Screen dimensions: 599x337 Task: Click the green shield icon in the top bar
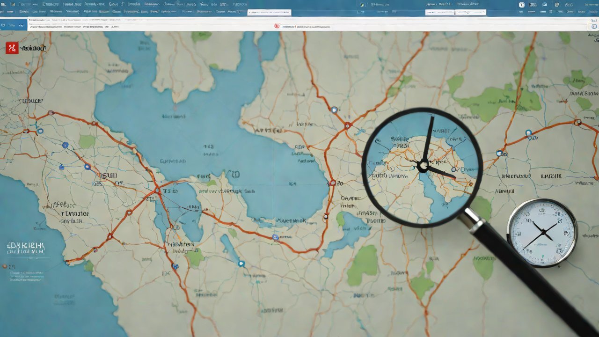tap(362, 5)
